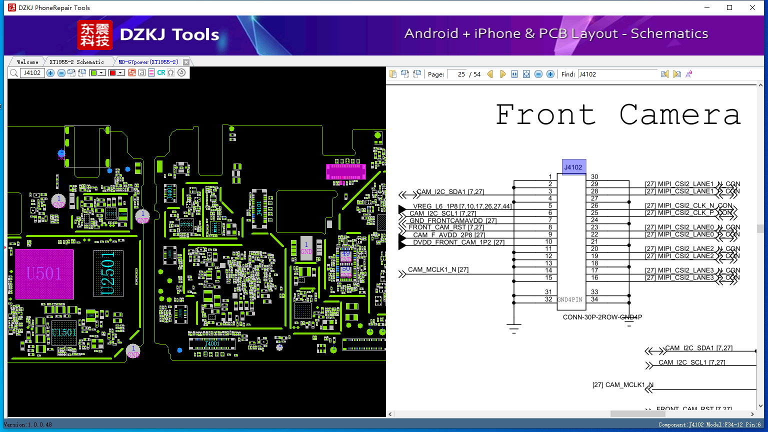Go to next schematic page arrow
The width and height of the screenshot is (768, 432).
point(502,74)
